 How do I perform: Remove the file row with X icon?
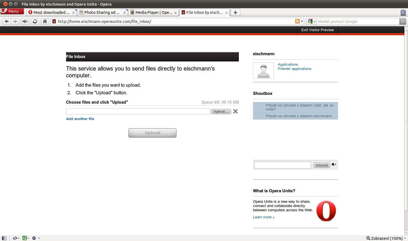click(x=235, y=111)
